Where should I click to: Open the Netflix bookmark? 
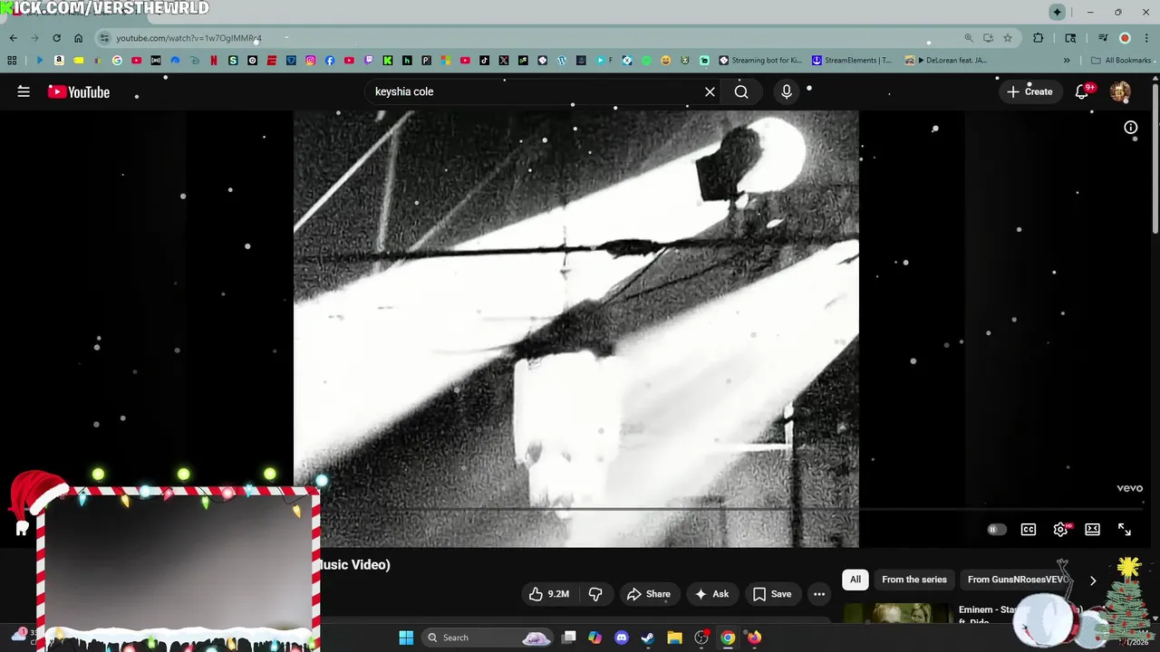tap(214, 61)
